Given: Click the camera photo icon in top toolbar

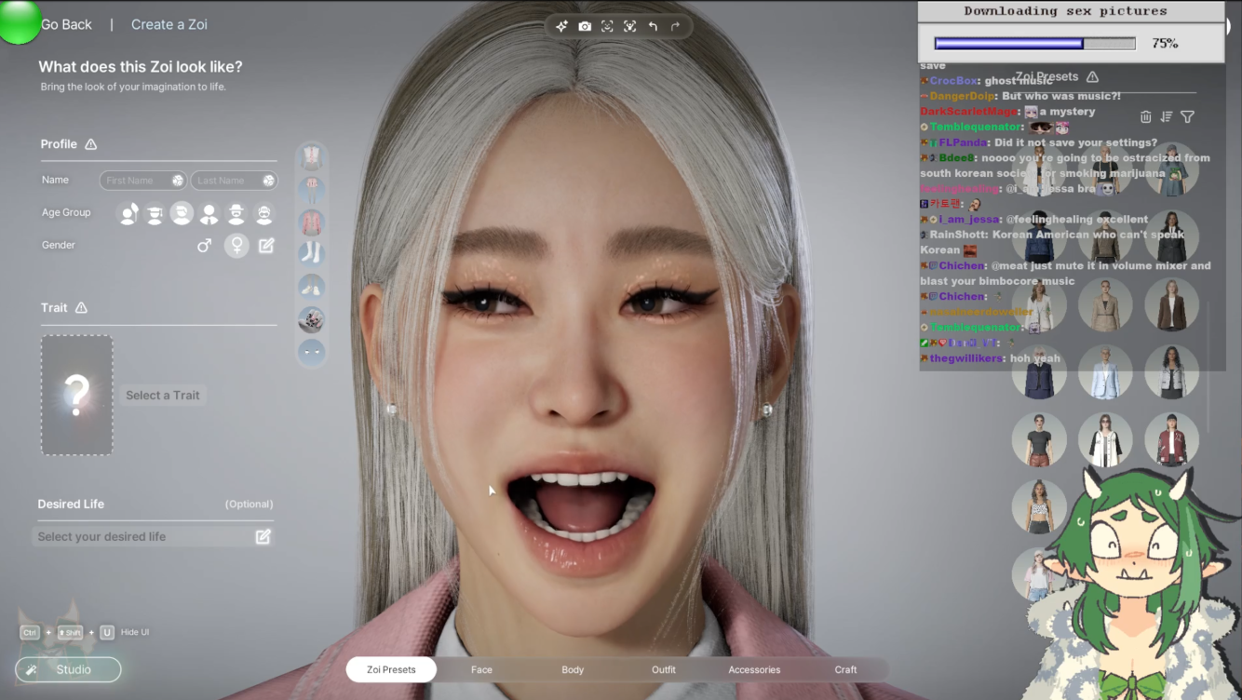Looking at the screenshot, I should 585,26.
